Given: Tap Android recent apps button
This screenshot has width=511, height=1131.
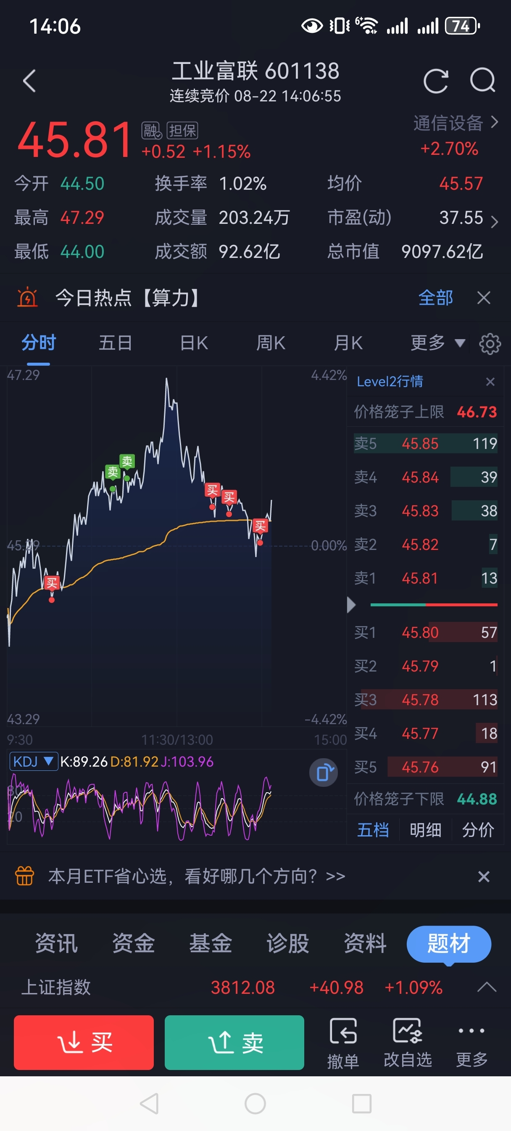Looking at the screenshot, I should point(362,1103).
